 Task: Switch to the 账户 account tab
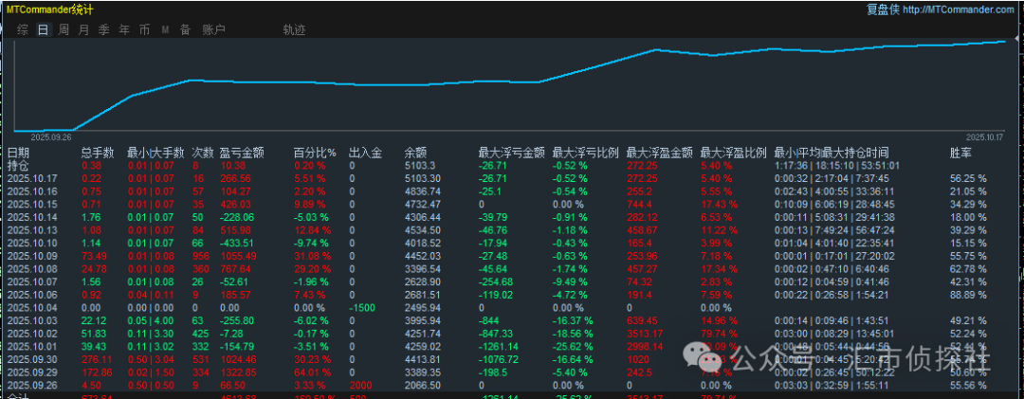pyautogui.click(x=213, y=29)
